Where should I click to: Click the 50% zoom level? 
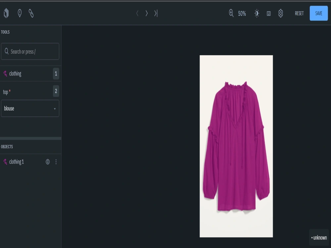[x=242, y=14]
